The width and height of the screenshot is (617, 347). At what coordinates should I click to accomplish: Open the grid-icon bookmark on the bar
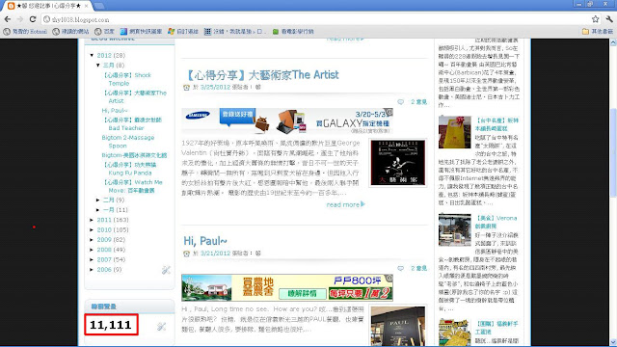coord(235,32)
